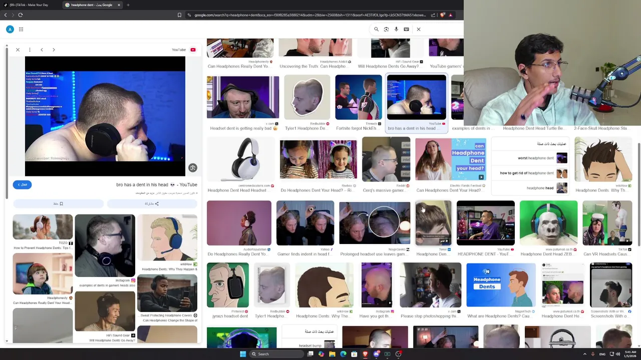
Task: Share this page from address bar
Action: [x=433, y=15]
